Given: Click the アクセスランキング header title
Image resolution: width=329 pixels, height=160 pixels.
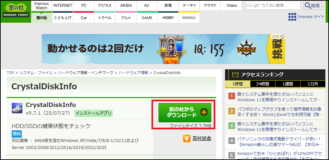Looking at the screenshot, I should pyautogui.click(x=262, y=74).
